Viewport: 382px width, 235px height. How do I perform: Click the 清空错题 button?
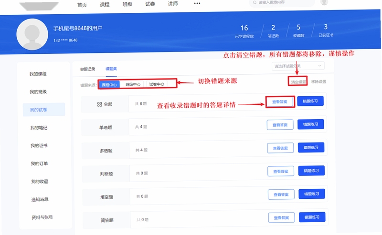pyautogui.click(x=298, y=82)
